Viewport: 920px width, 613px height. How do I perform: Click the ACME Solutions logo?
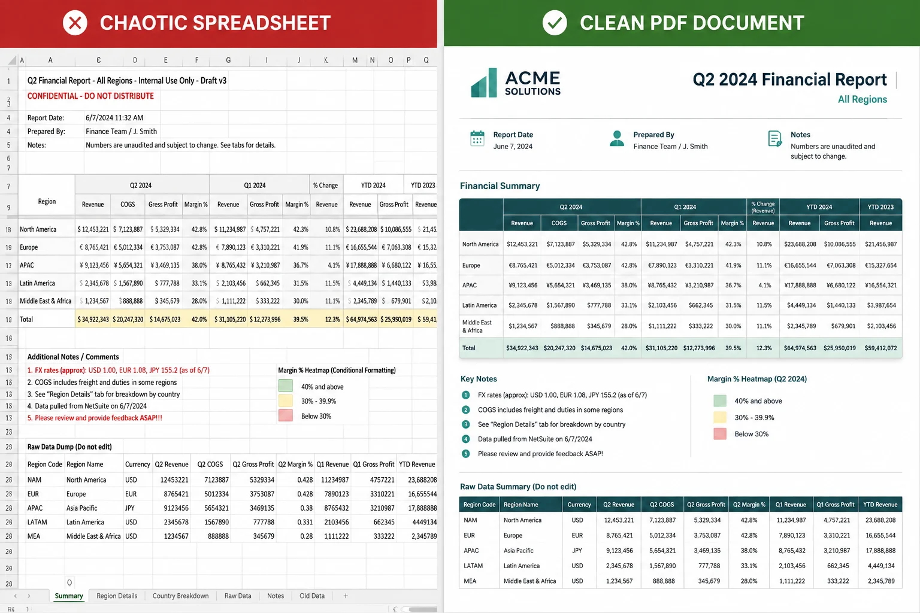516,83
